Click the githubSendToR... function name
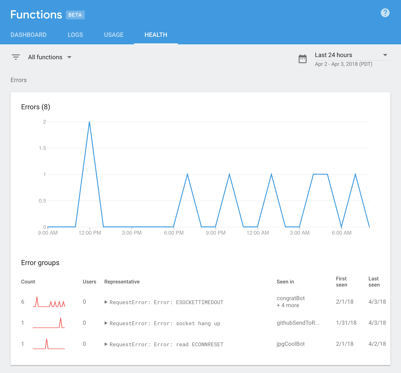Viewport: 401px width, 373px height. coord(298,323)
